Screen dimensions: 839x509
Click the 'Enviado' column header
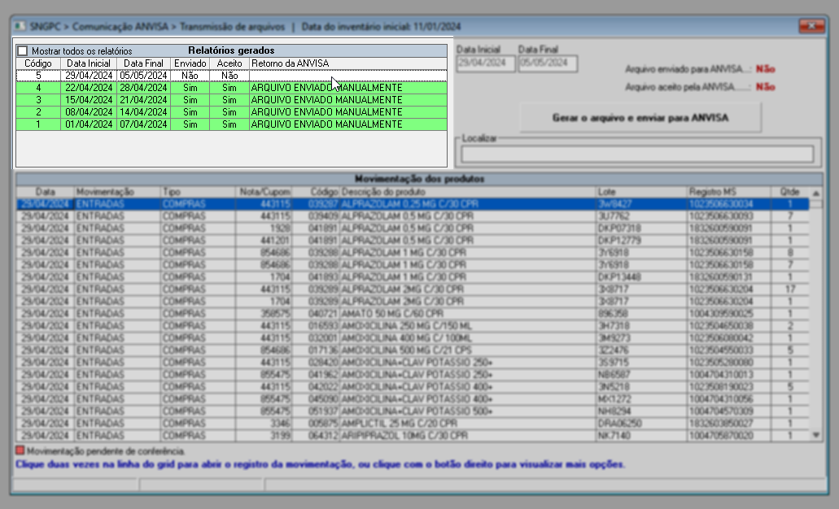pyautogui.click(x=190, y=63)
